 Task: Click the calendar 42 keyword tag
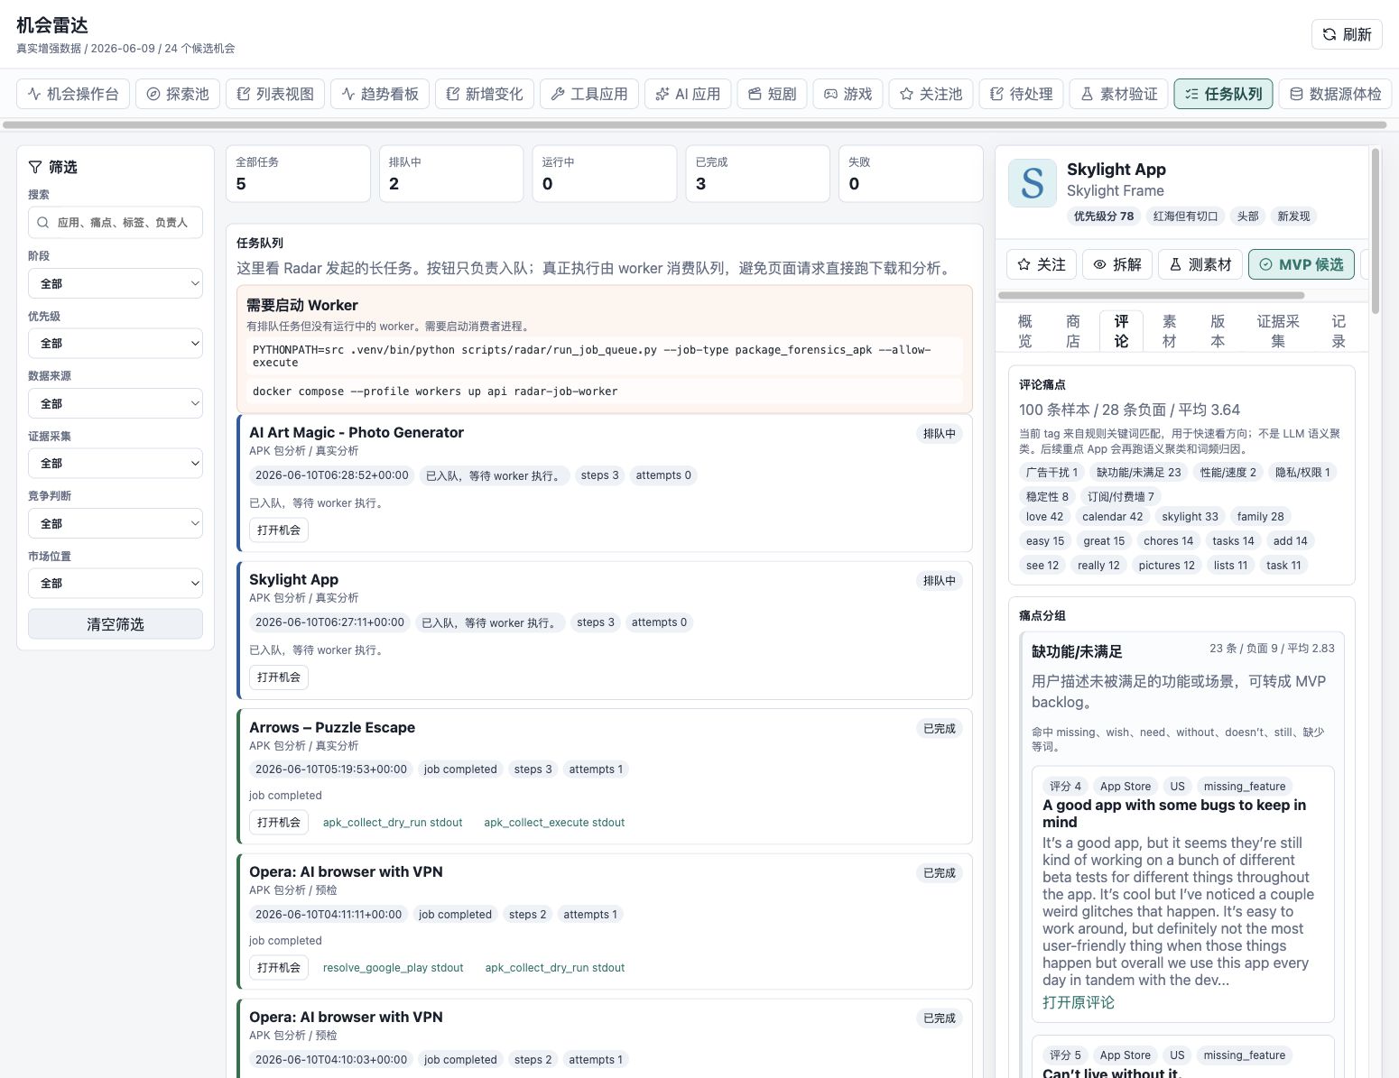pyautogui.click(x=1112, y=517)
